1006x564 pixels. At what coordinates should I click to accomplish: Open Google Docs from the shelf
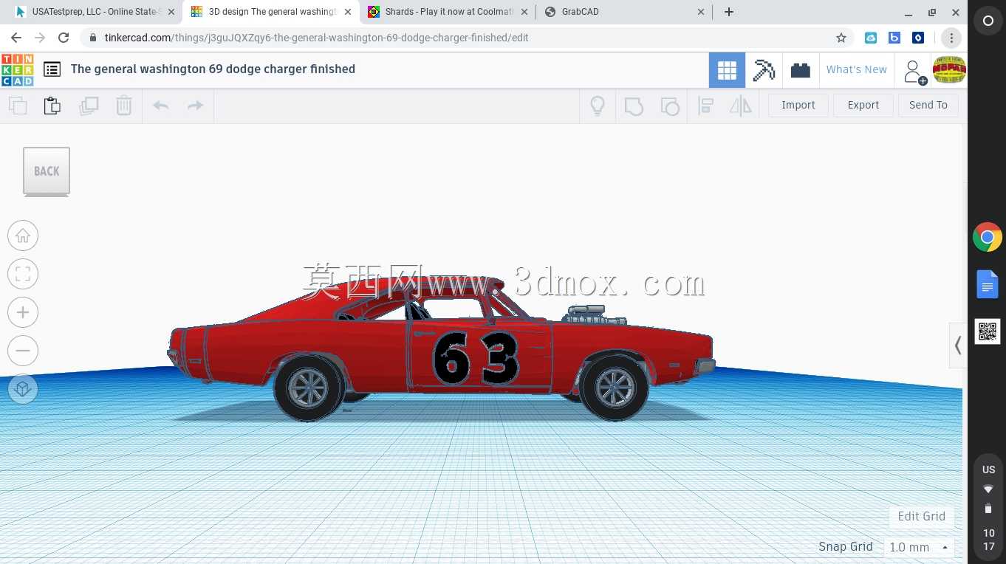click(x=988, y=284)
